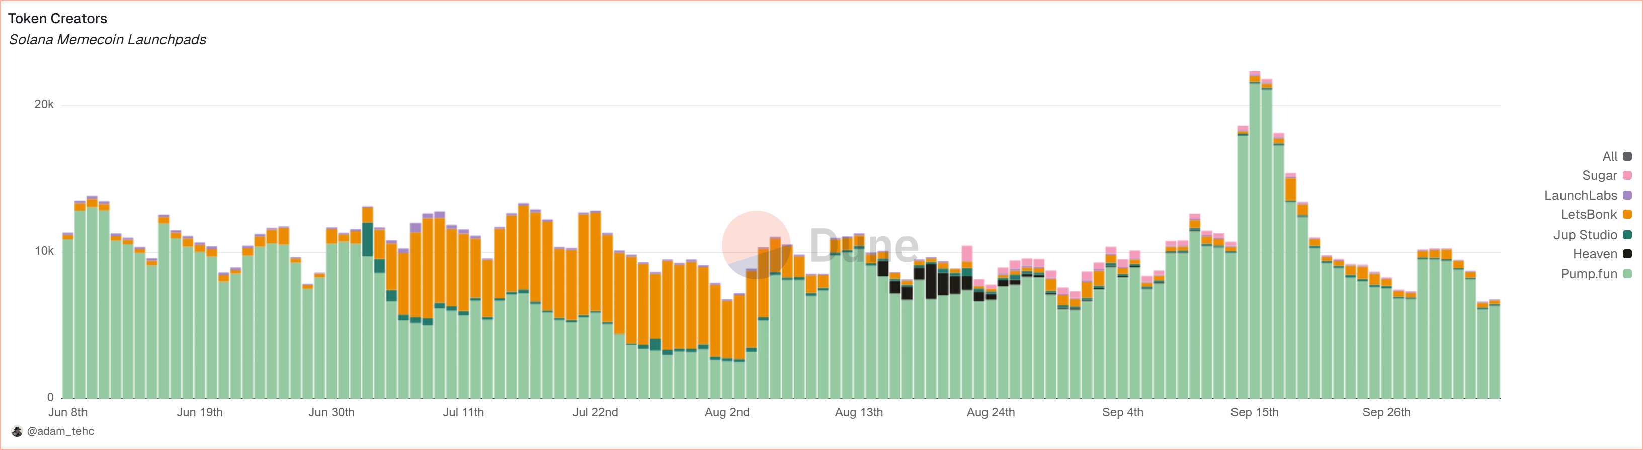Click the teal Jup Studio legend dot

(x=1627, y=234)
